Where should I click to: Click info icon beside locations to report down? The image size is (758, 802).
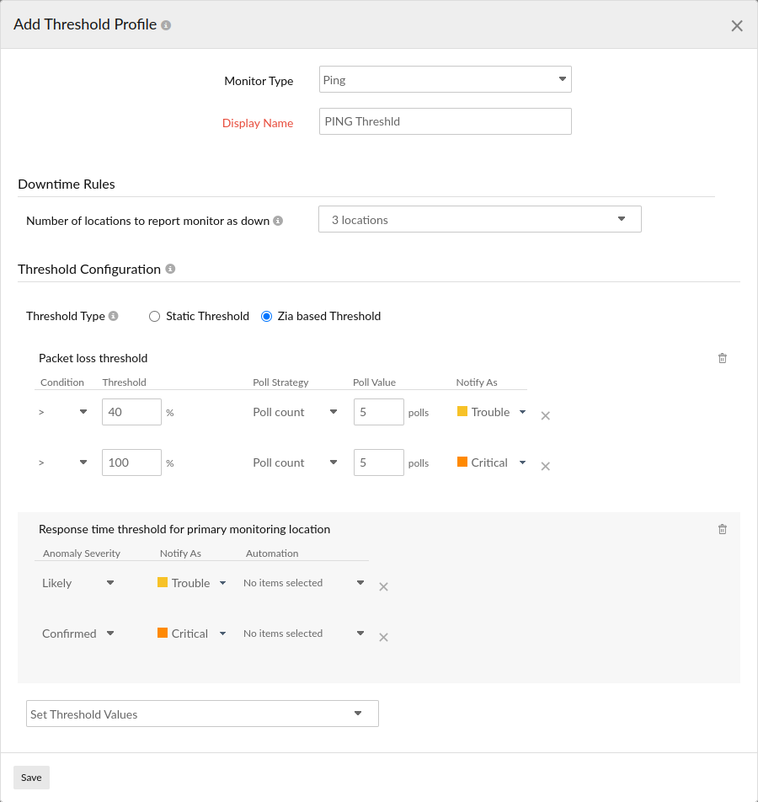tap(278, 221)
